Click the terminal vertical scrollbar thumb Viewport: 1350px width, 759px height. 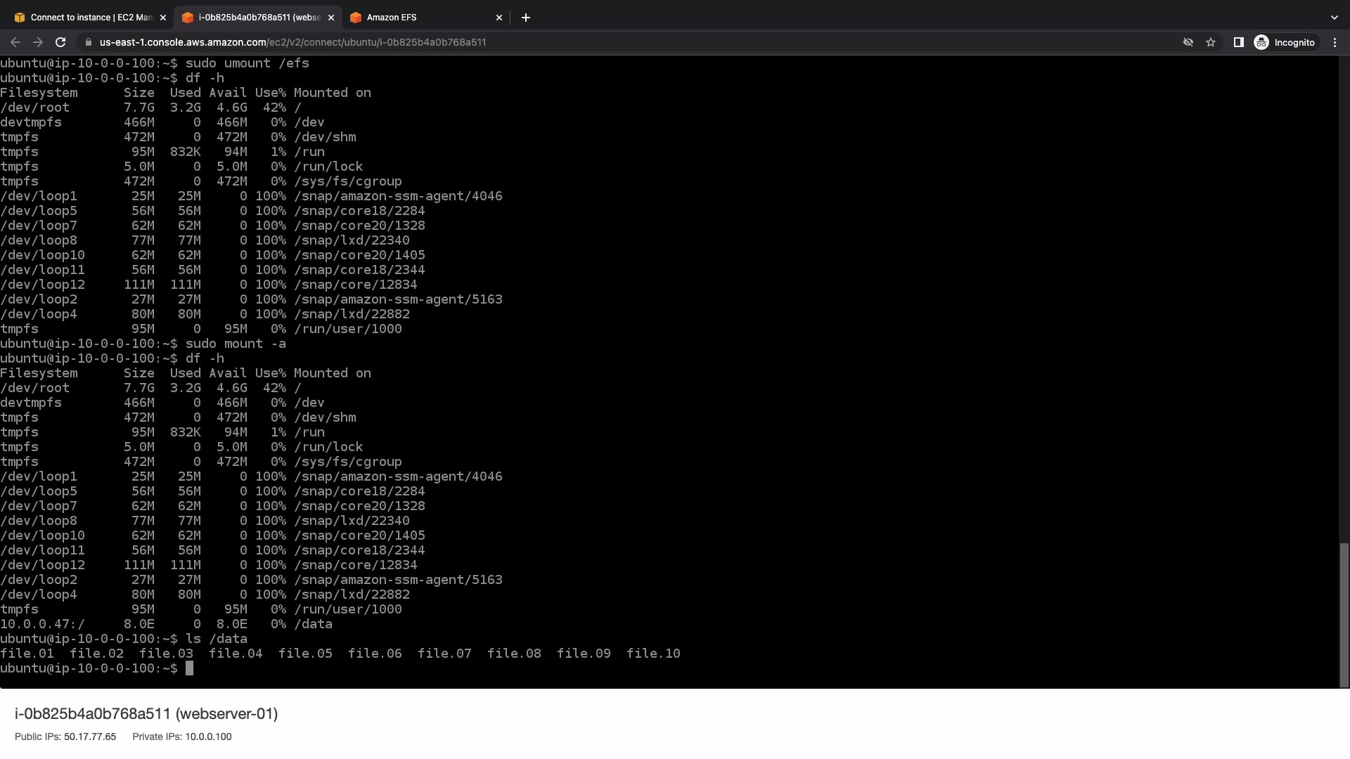tap(1344, 614)
